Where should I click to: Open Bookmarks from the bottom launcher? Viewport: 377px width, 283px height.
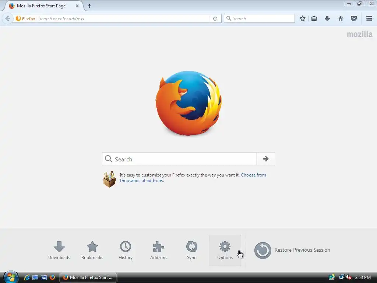tap(92, 250)
